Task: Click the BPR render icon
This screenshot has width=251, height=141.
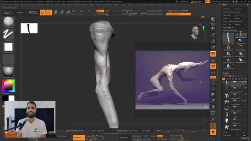Action: (x=213, y=20)
